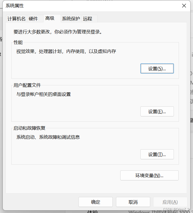Select the 高级 tab
The height and width of the screenshot is (213, 193).
52,18
